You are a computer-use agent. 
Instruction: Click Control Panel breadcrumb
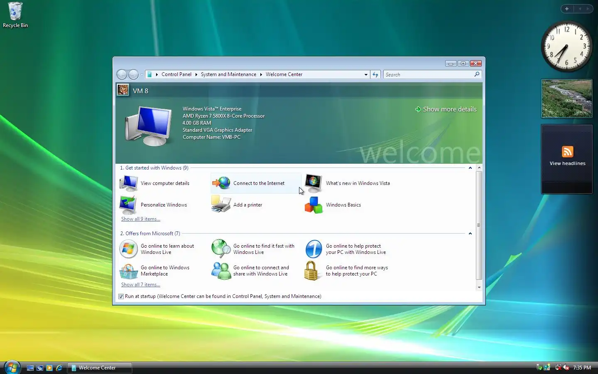pos(176,74)
